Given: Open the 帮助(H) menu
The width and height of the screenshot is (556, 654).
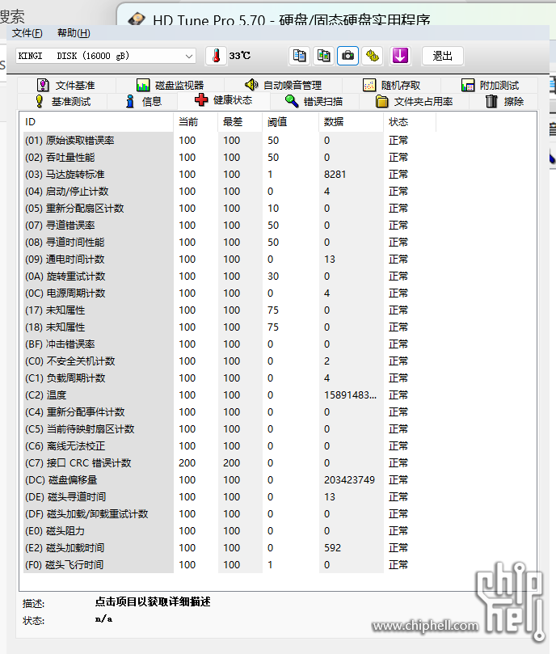Looking at the screenshot, I should pos(74,33).
